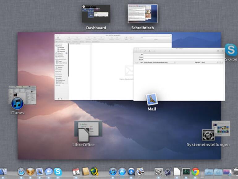The height and width of the screenshot is (179, 238).
Task: Open the Signatur dropdown in compose window
Action: click(x=210, y=62)
